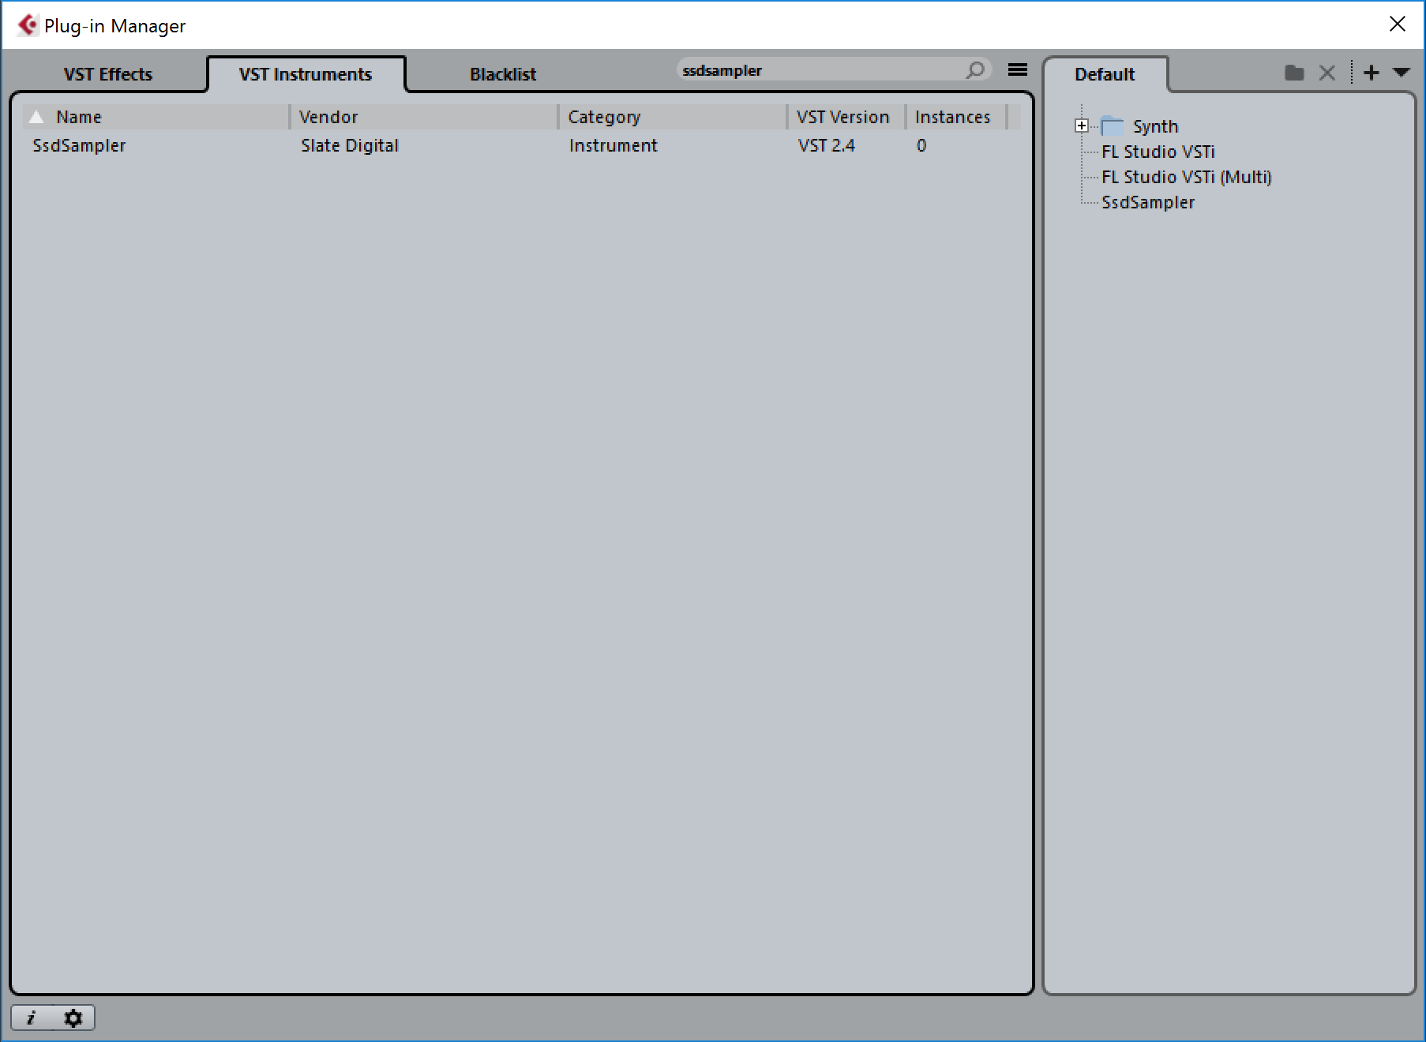Click the new folder icon
Screen dimensions: 1426x1042
click(x=1294, y=73)
